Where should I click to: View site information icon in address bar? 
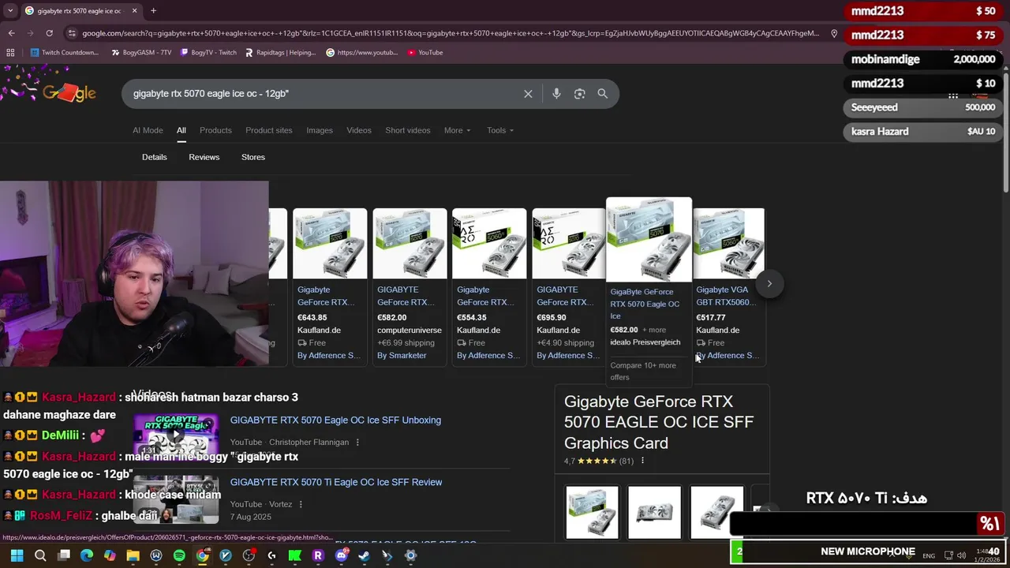[72, 33]
